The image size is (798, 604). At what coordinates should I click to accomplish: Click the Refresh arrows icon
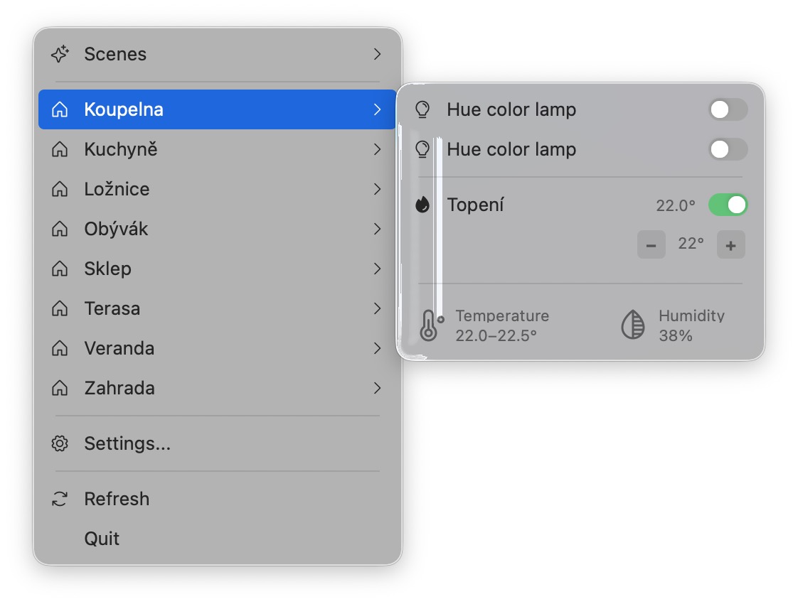click(60, 499)
